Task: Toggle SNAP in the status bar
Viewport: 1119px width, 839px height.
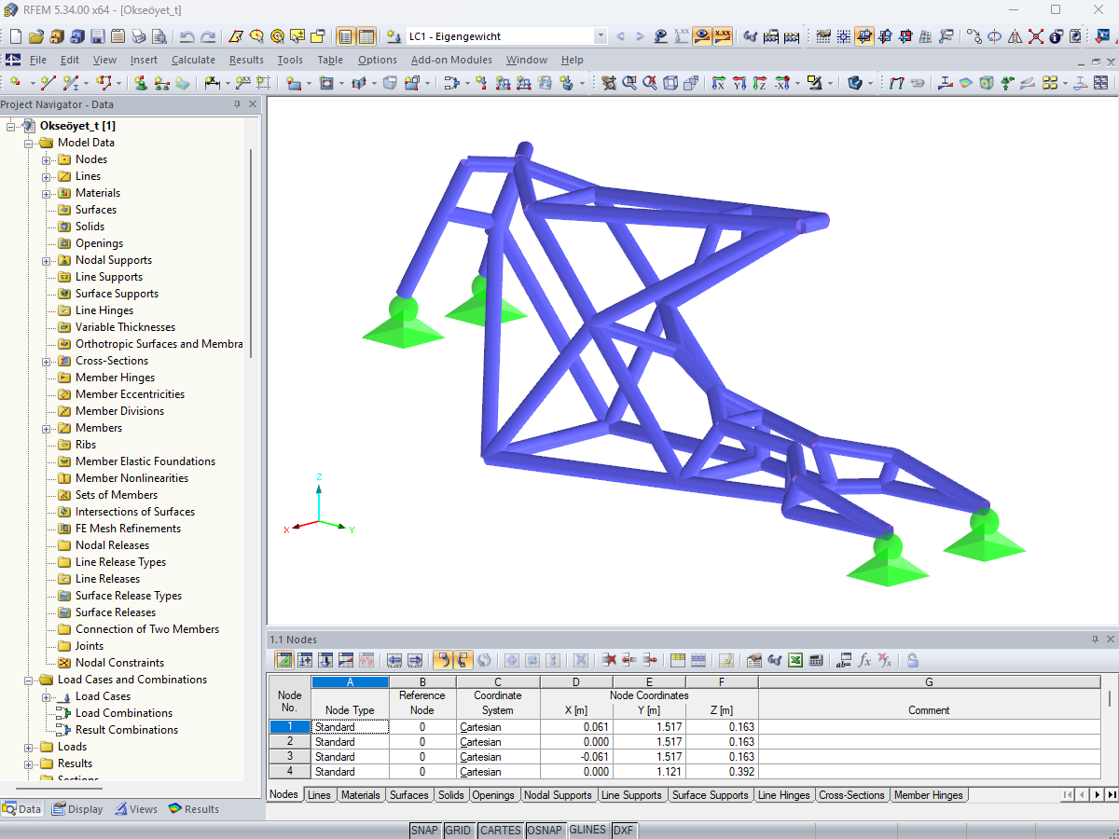Action: click(x=425, y=830)
